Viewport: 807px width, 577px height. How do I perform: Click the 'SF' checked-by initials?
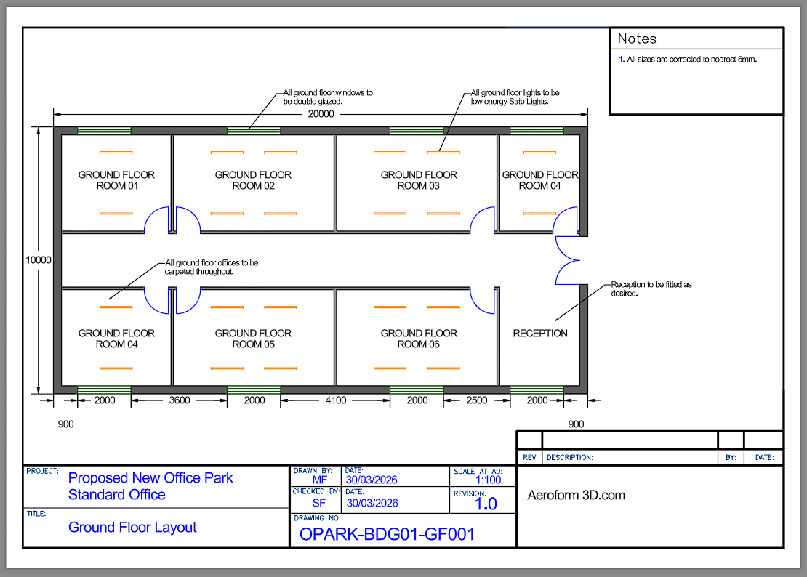click(x=319, y=503)
